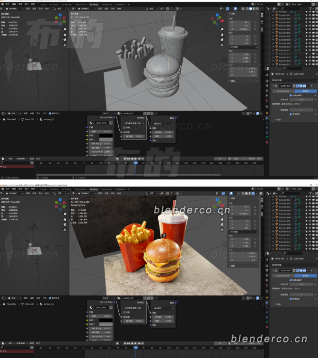Click blue simple subdivision button in top window

[x=305, y=91]
